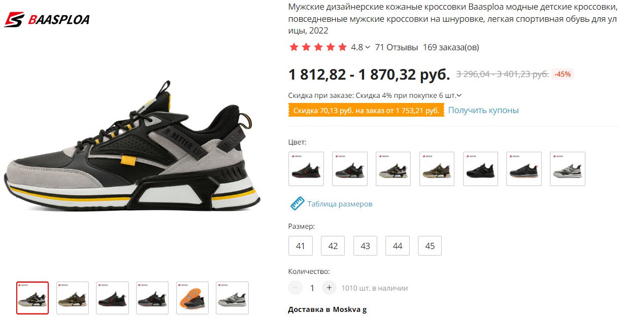
Task: Click the Получить купоны link
Action: coord(483,110)
